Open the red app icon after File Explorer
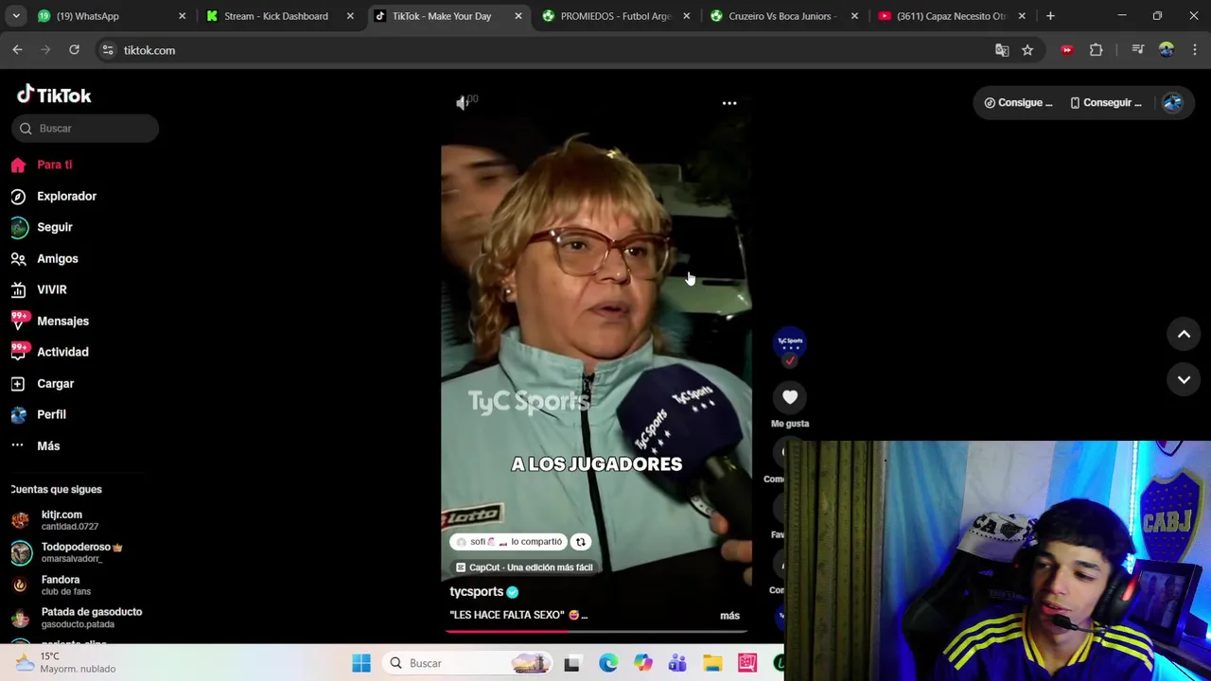 point(747,663)
